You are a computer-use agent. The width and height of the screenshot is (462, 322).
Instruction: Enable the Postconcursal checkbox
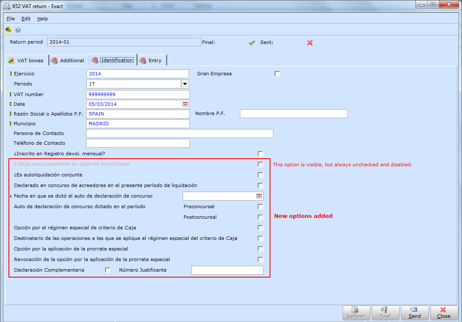(x=260, y=217)
